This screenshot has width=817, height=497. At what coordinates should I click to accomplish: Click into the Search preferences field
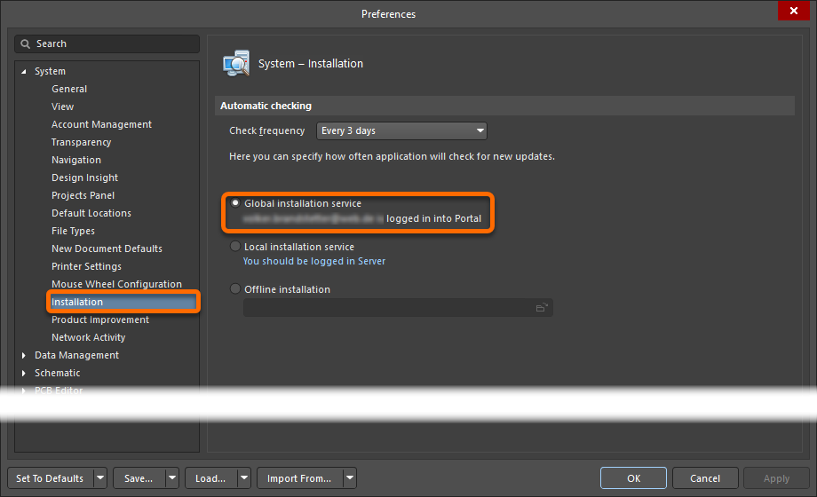(x=107, y=43)
